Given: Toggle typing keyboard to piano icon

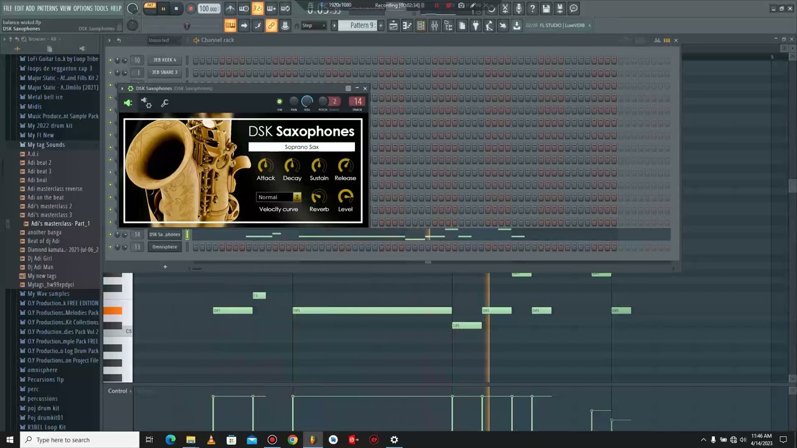Looking at the screenshot, I should (x=230, y=26).
